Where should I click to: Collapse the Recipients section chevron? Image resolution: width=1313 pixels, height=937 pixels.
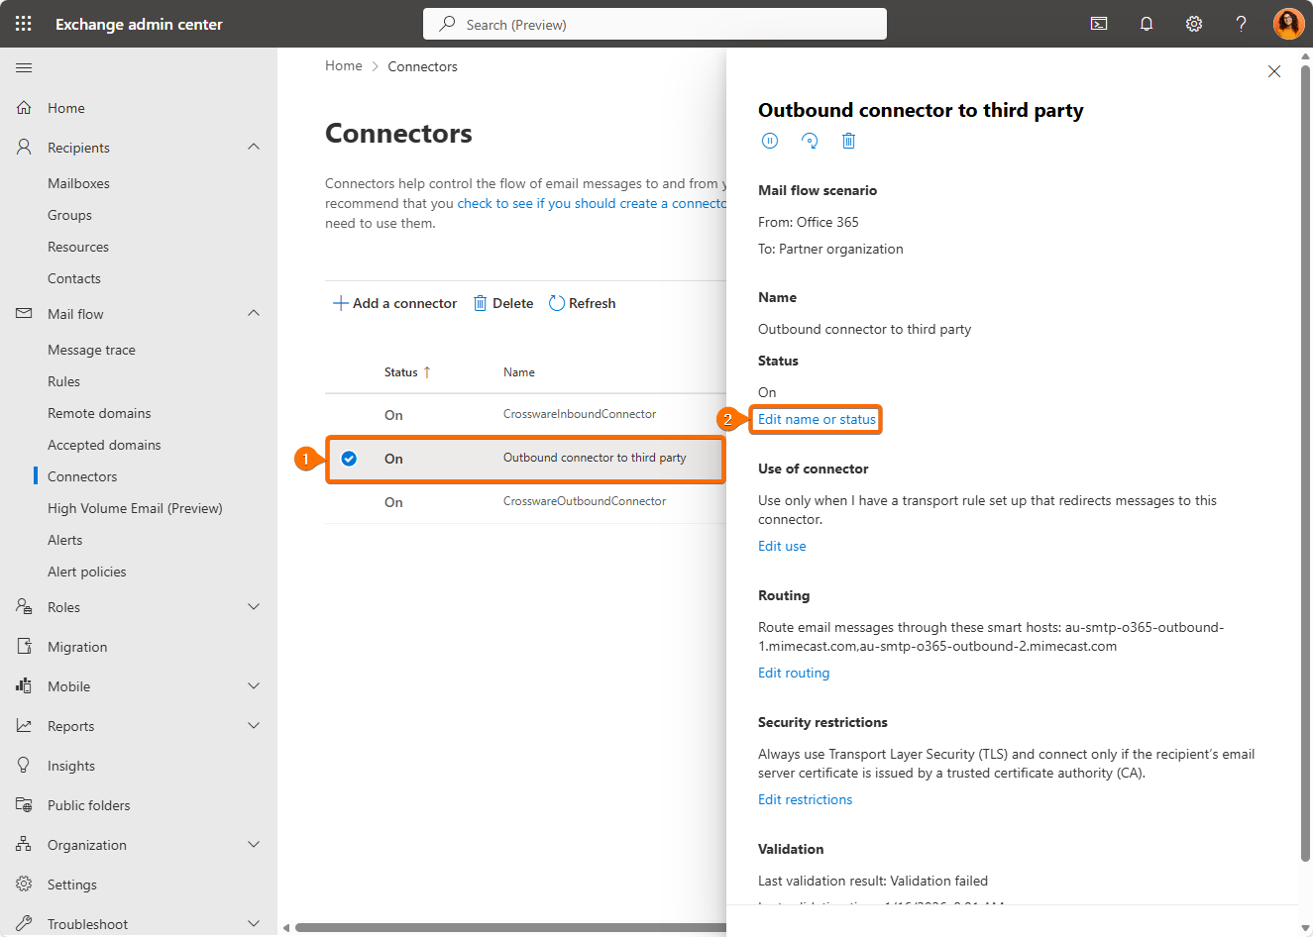(x=254, y=148)
